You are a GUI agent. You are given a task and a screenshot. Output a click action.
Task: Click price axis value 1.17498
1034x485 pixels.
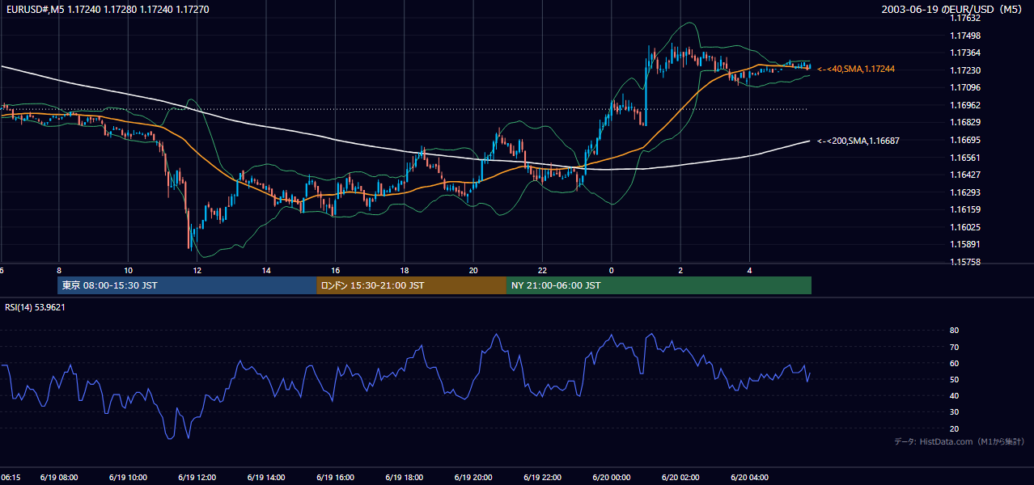click(964, 36)
